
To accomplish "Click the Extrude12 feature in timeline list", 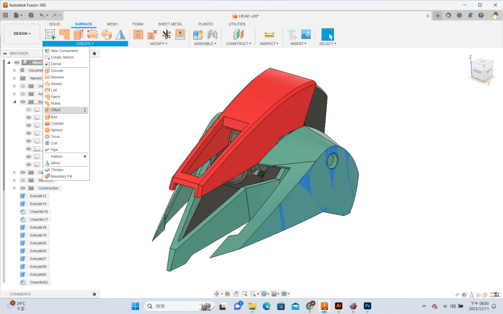I will point(38,196).
